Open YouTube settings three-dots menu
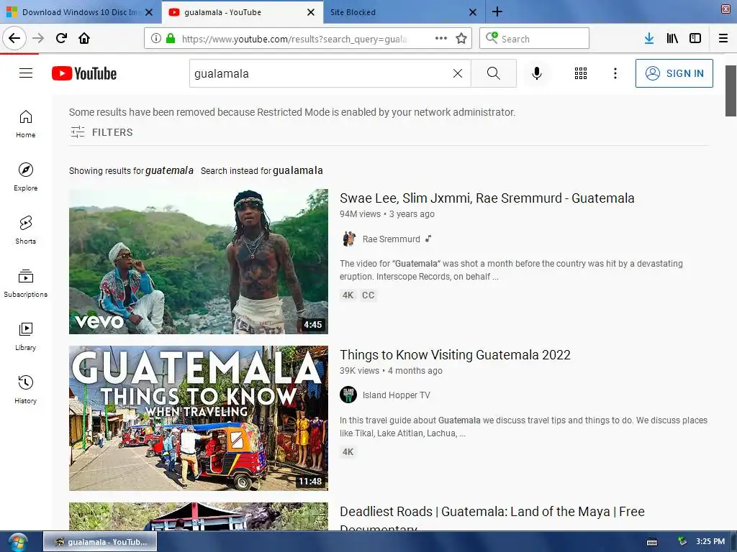This screenshot has width=737, height=552. tap(615, 73)
